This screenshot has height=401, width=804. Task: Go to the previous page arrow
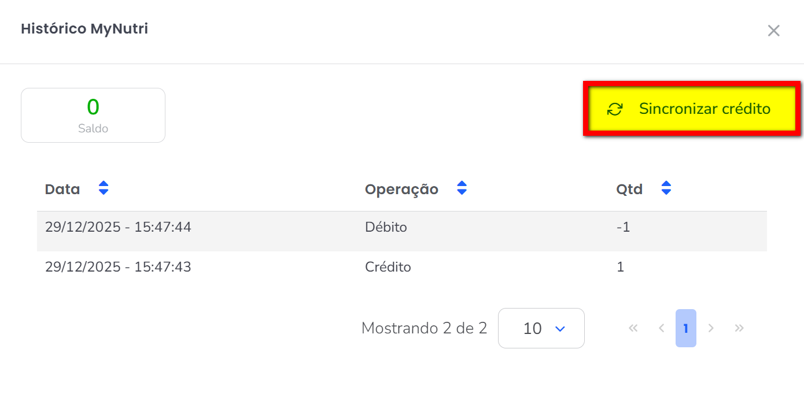pos(661,328)
